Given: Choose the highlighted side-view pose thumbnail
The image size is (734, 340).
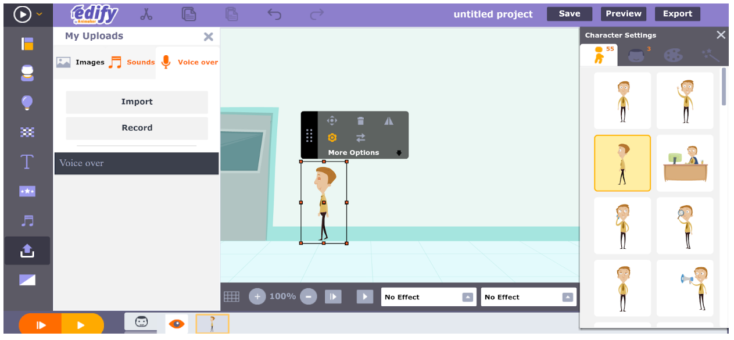Looking at the screenshot, I should pyautogui.click(x=622, y=163).
